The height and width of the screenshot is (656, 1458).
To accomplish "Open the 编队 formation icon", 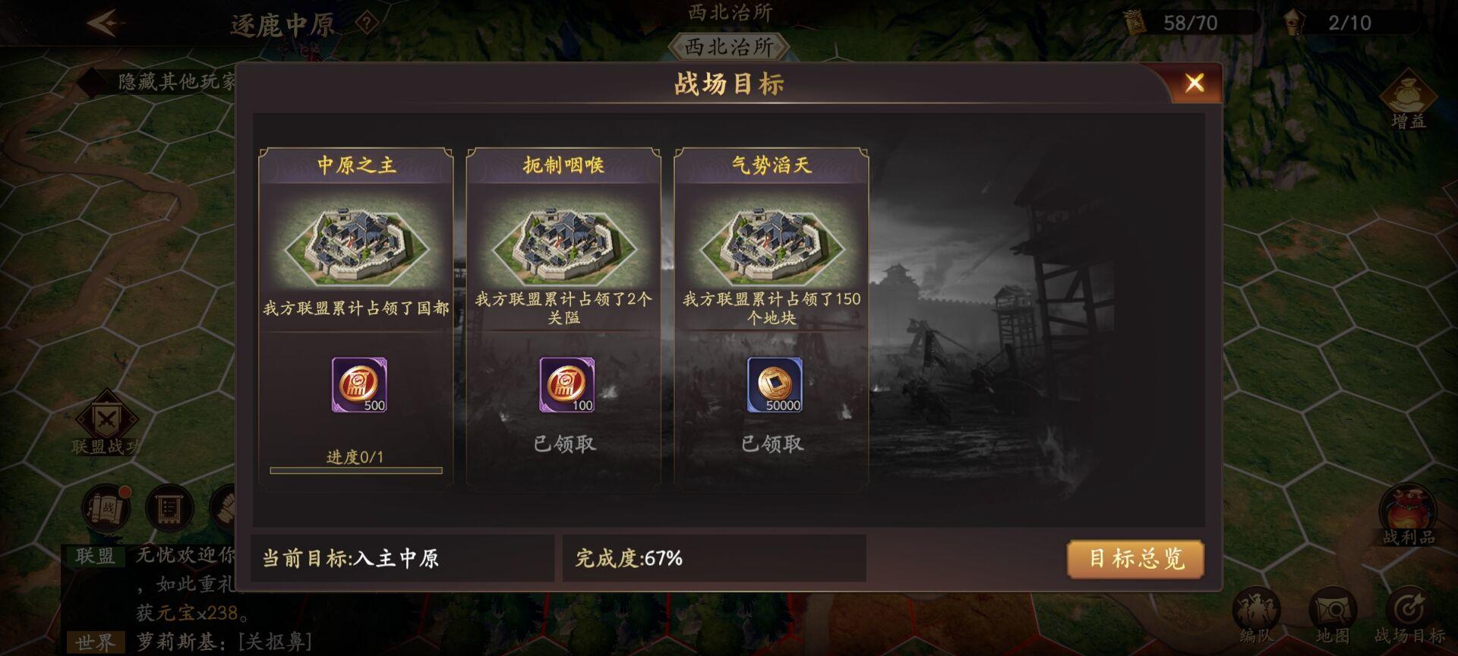I will point(1257,616).
